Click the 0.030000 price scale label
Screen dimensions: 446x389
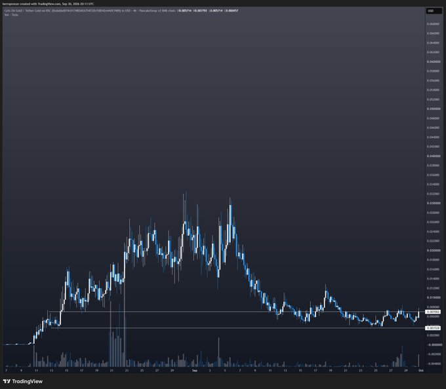[434, 203]
